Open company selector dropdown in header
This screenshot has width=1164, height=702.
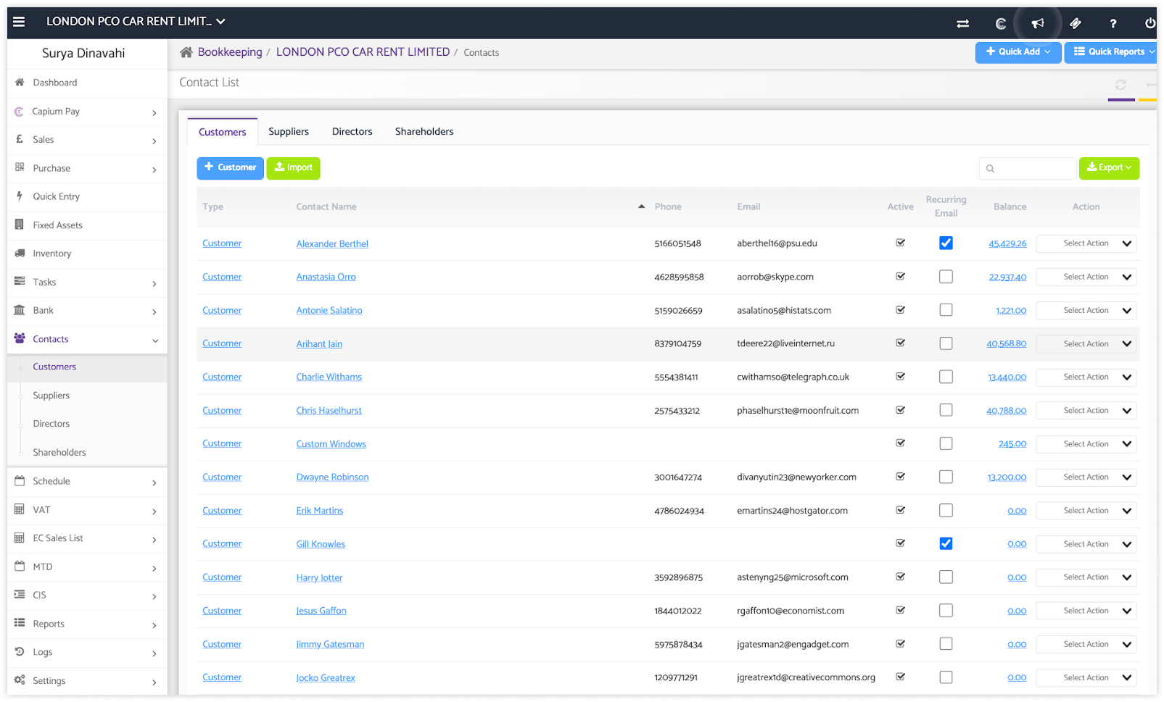[x=136, y=22]
